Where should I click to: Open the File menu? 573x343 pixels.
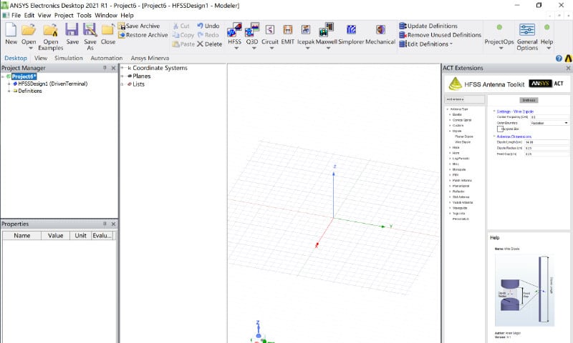click(16, 15)
